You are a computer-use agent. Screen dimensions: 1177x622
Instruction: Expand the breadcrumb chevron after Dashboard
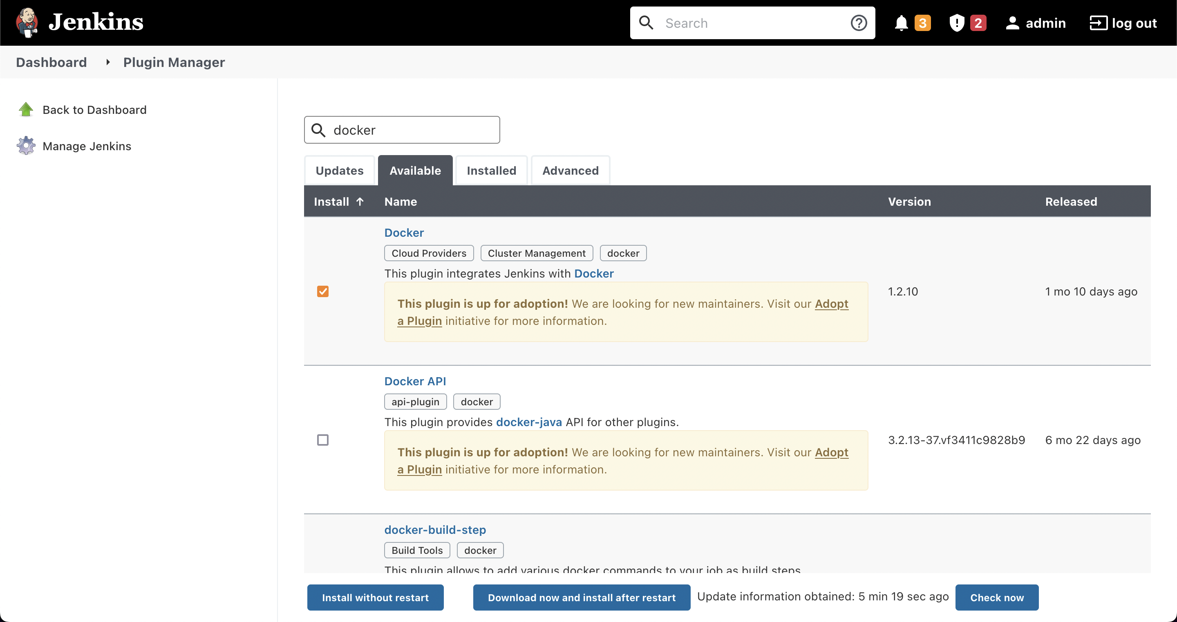point(107,62)
